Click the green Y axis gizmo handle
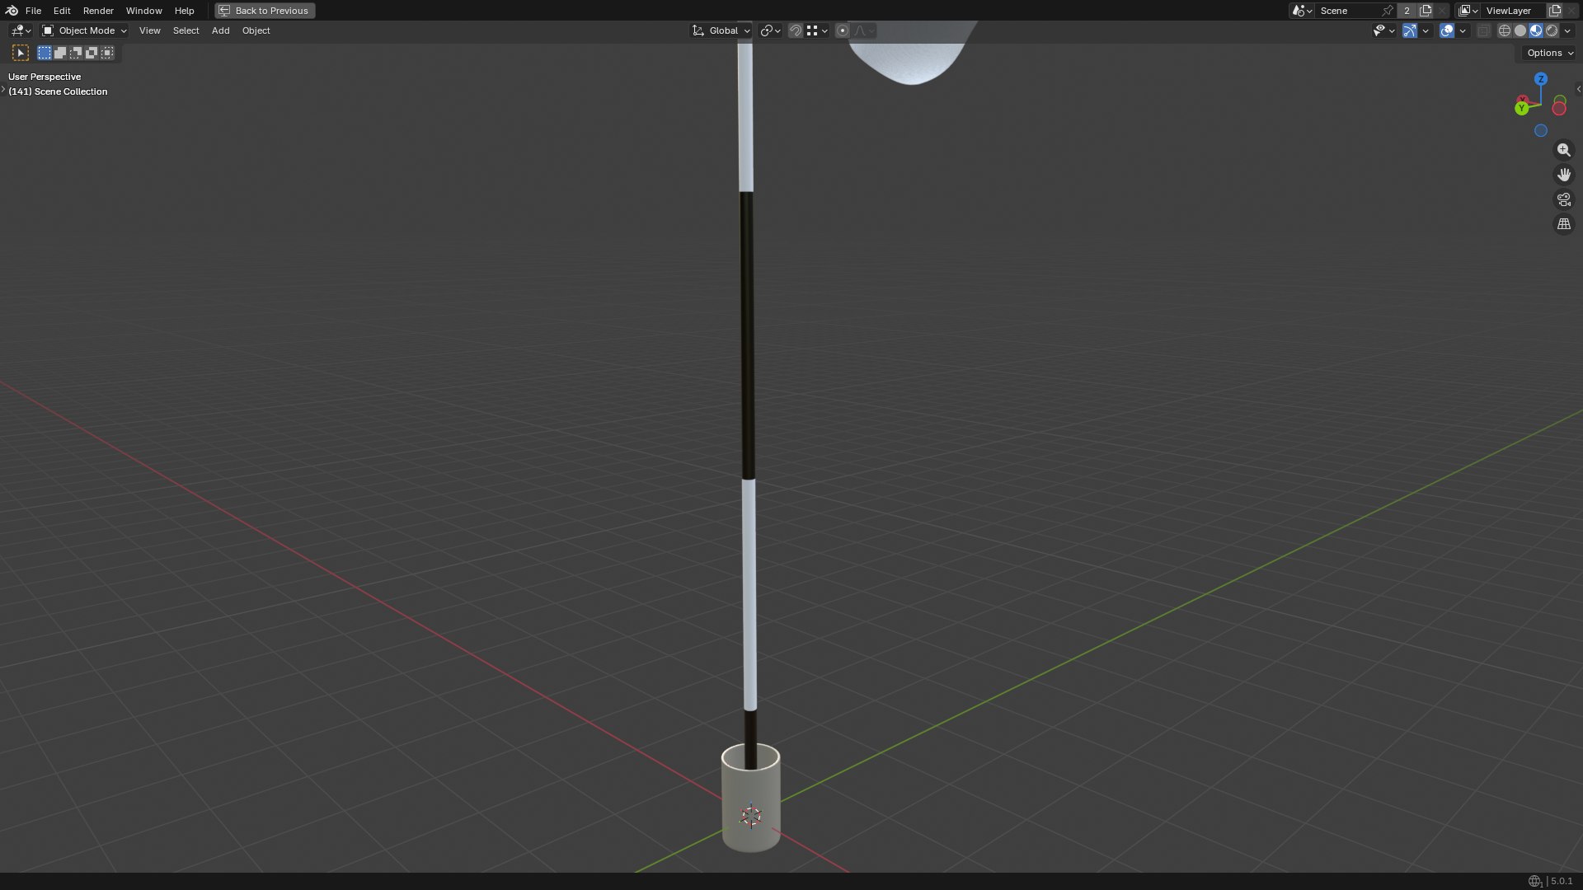The height and width of the screenshot is (890, 1583). coord(1522,108)
